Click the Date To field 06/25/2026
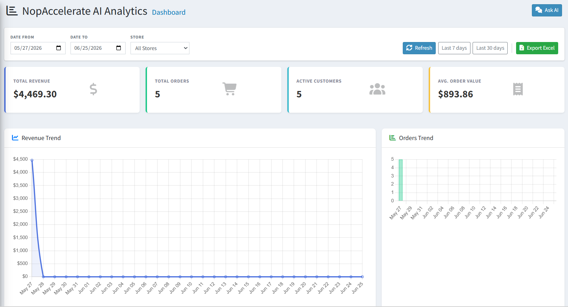The height and width of the screenshot is (307, 568). point(98,48)
